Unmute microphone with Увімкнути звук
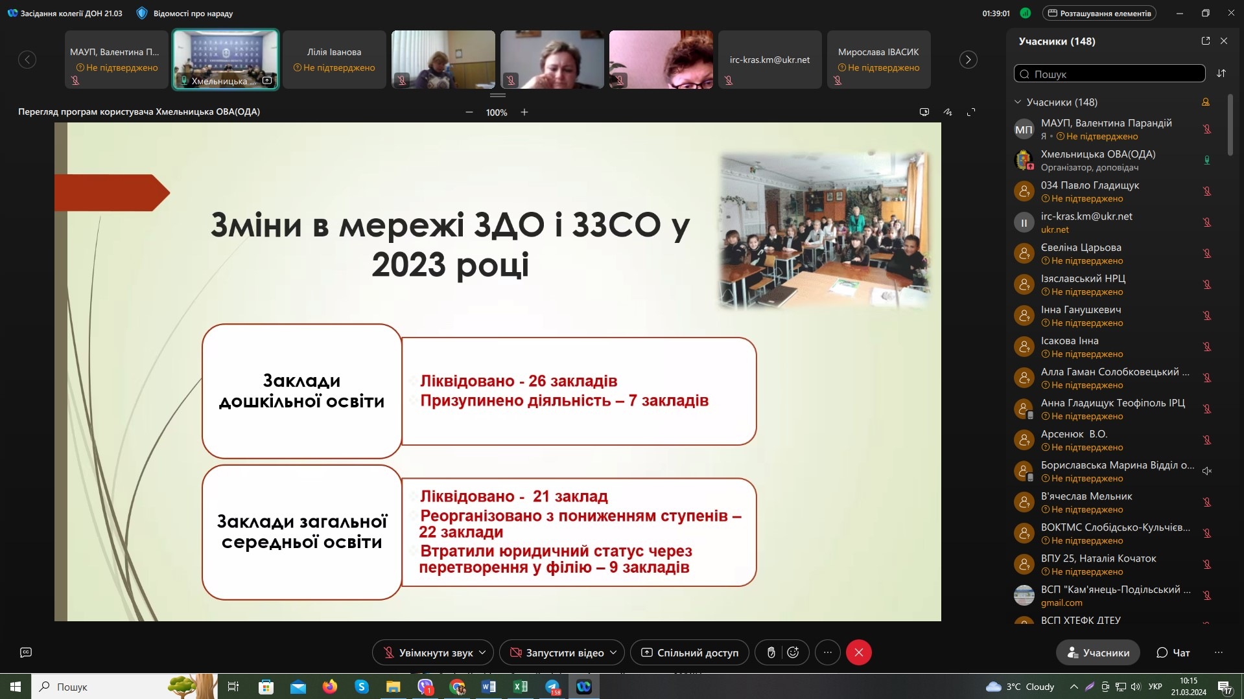1244x699 pixels. click(x=428, y=652)
